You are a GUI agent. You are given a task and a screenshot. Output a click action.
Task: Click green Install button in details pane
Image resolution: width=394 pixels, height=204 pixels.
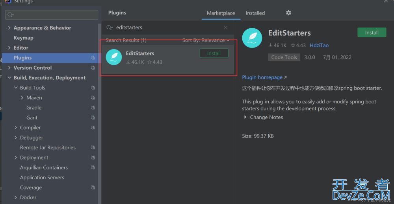click(x=372, y=33)
